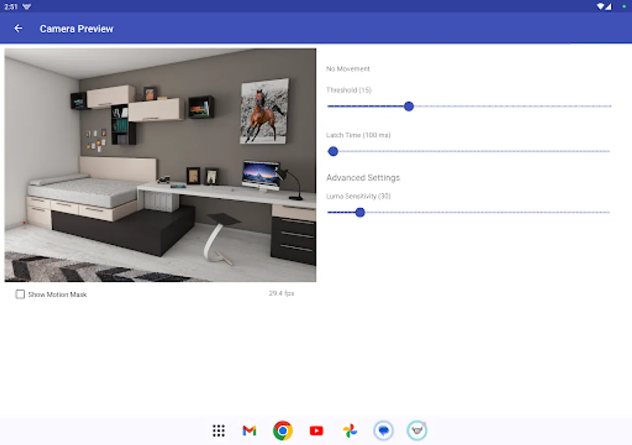Tap the back arrow in the toolbar

tap(18, 28)
